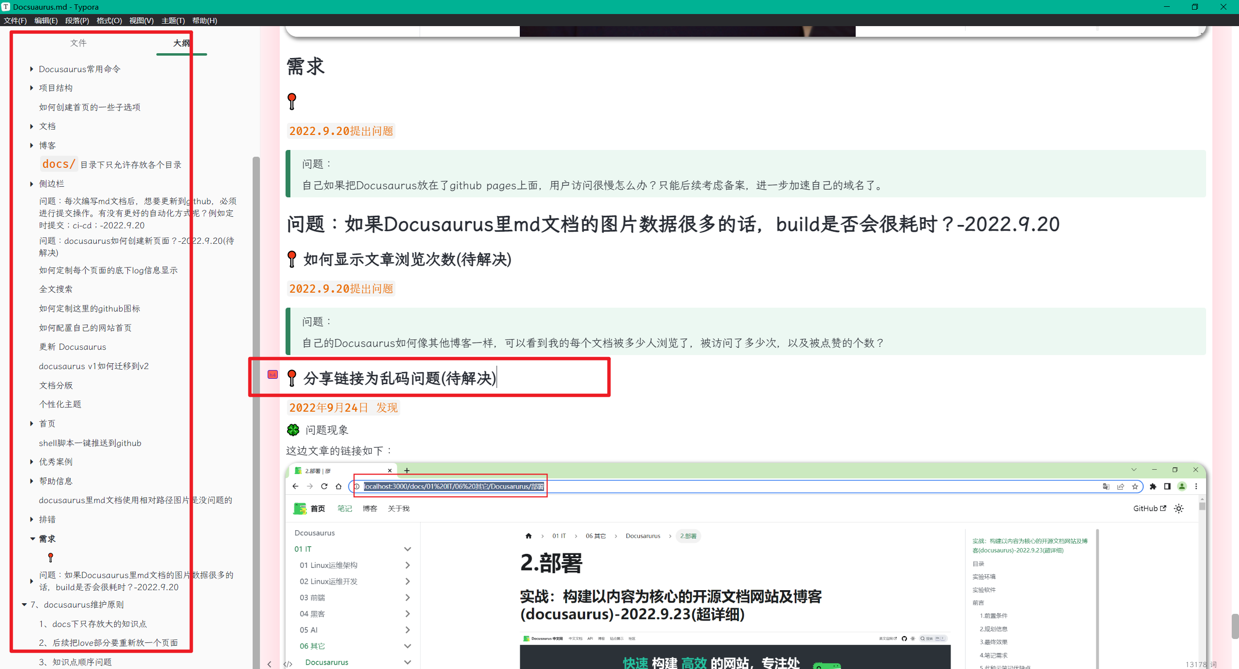
Task: Click the red pin emoji before 如何显示文章浏览次数
Action: coord(292,259)
